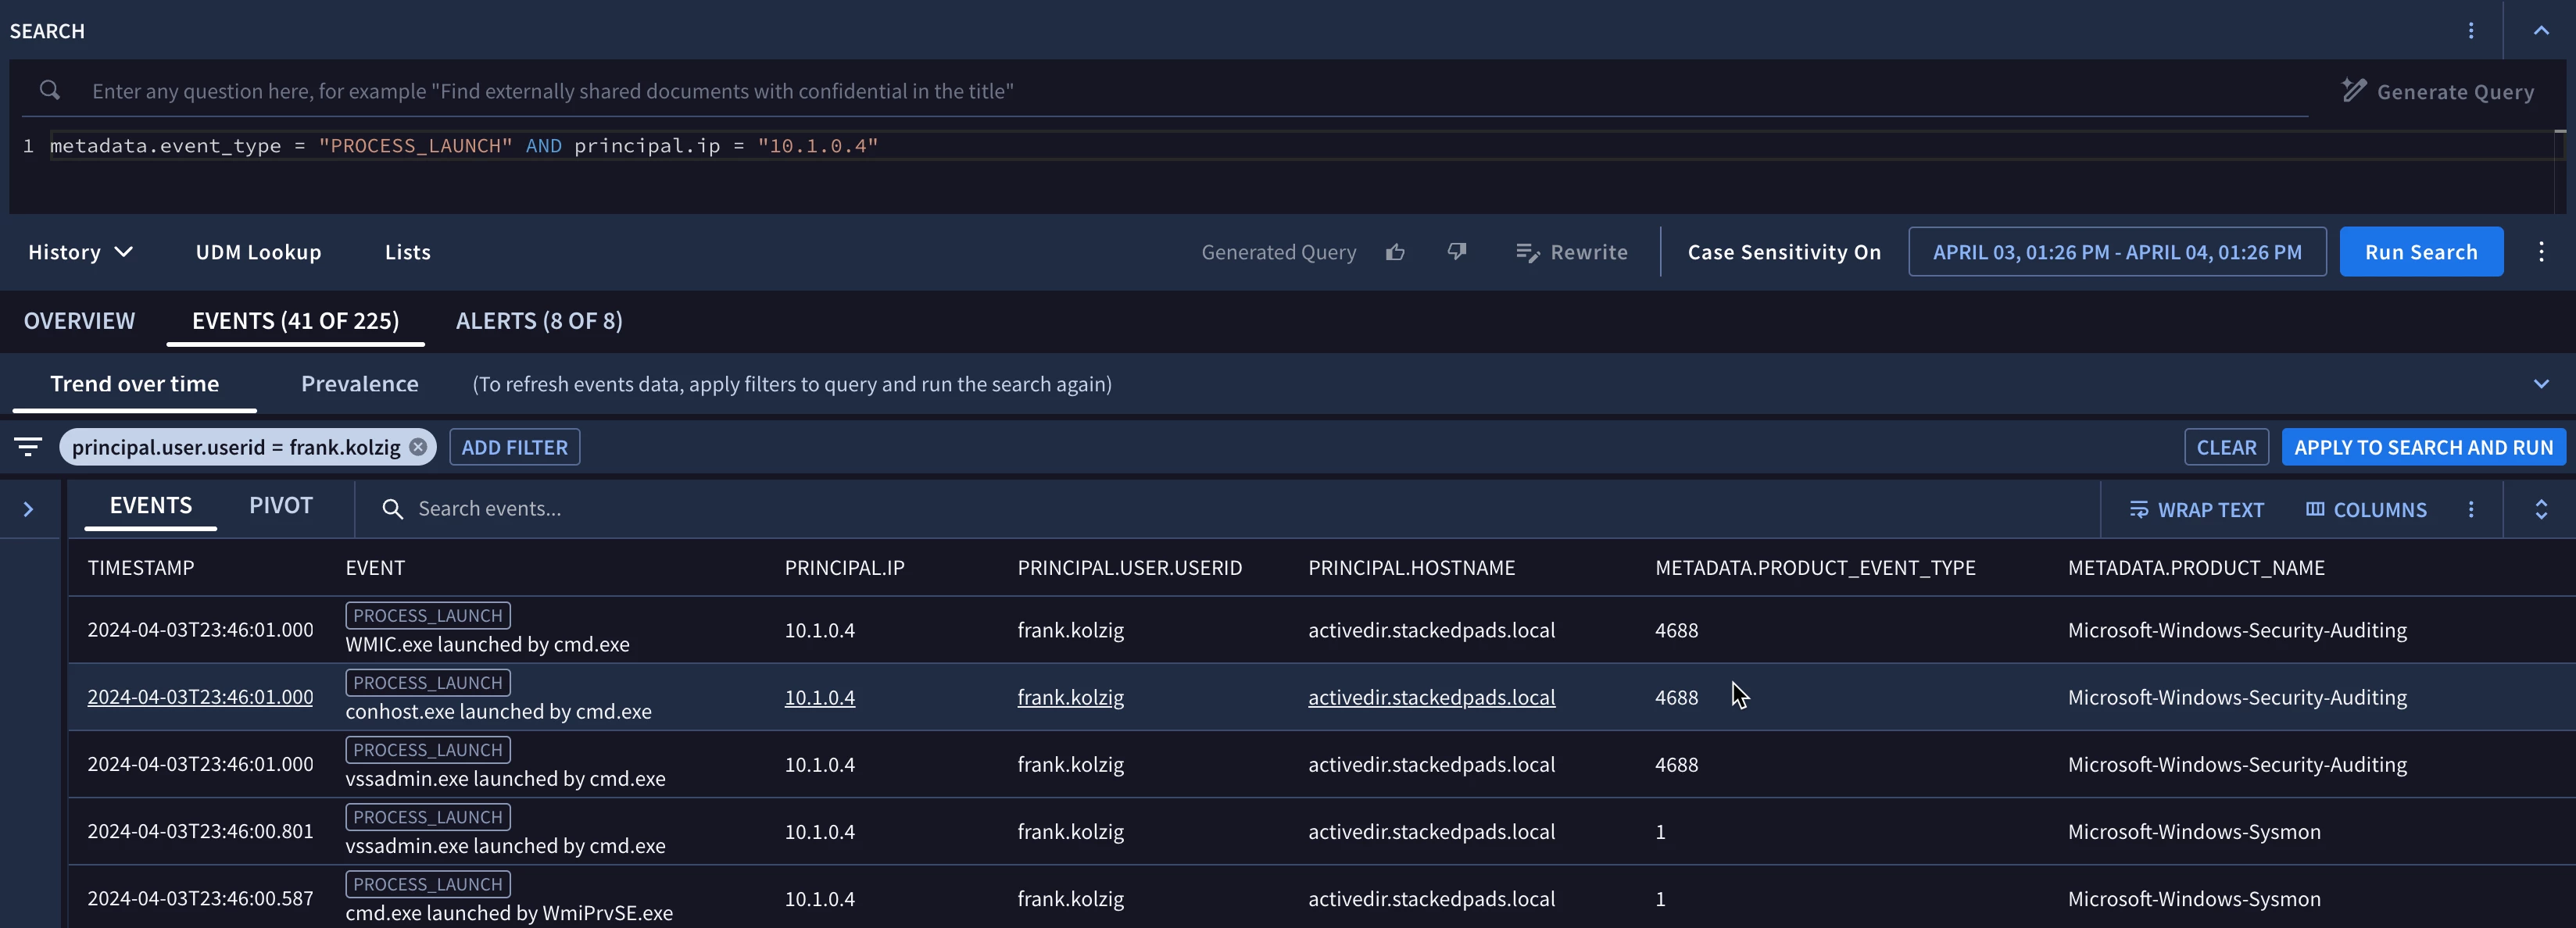Open the History dropdown
This screenshot has height=928, width=2576.
point(80,252)
